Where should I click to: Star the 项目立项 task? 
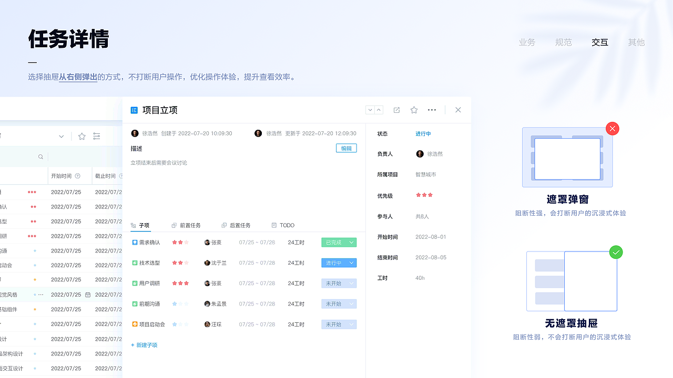pyautogui.click(x=414, y=110)
